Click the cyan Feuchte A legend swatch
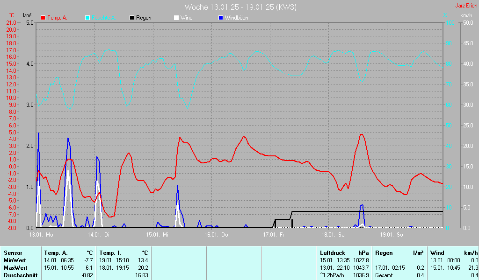 tap(87, 18)
